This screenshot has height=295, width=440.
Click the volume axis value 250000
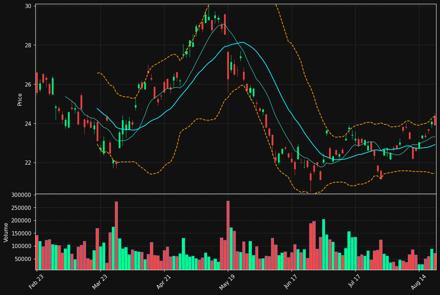click(22, 208)
